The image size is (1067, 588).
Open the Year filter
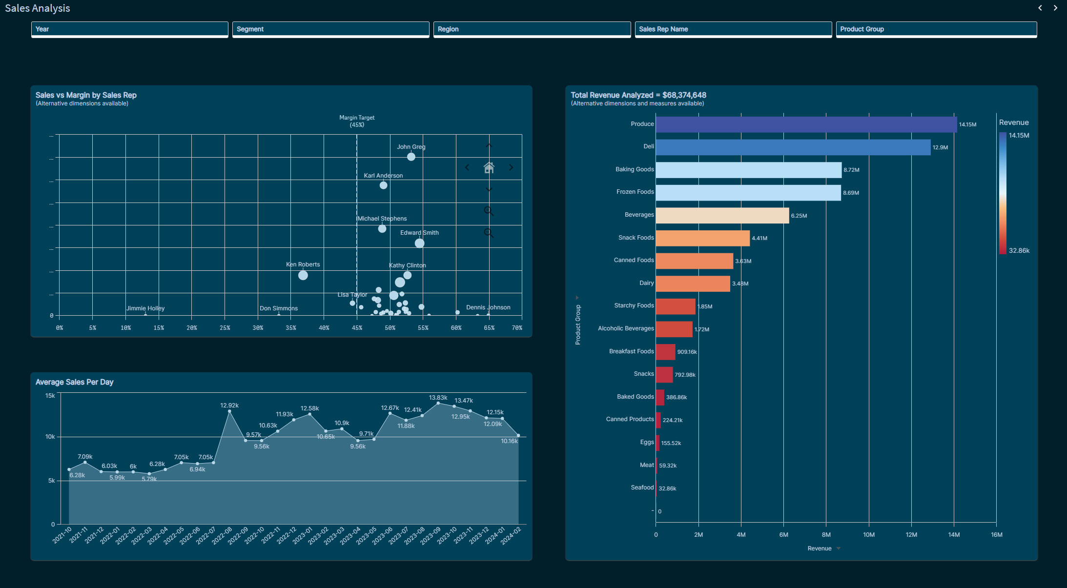(x=129, y=29)
